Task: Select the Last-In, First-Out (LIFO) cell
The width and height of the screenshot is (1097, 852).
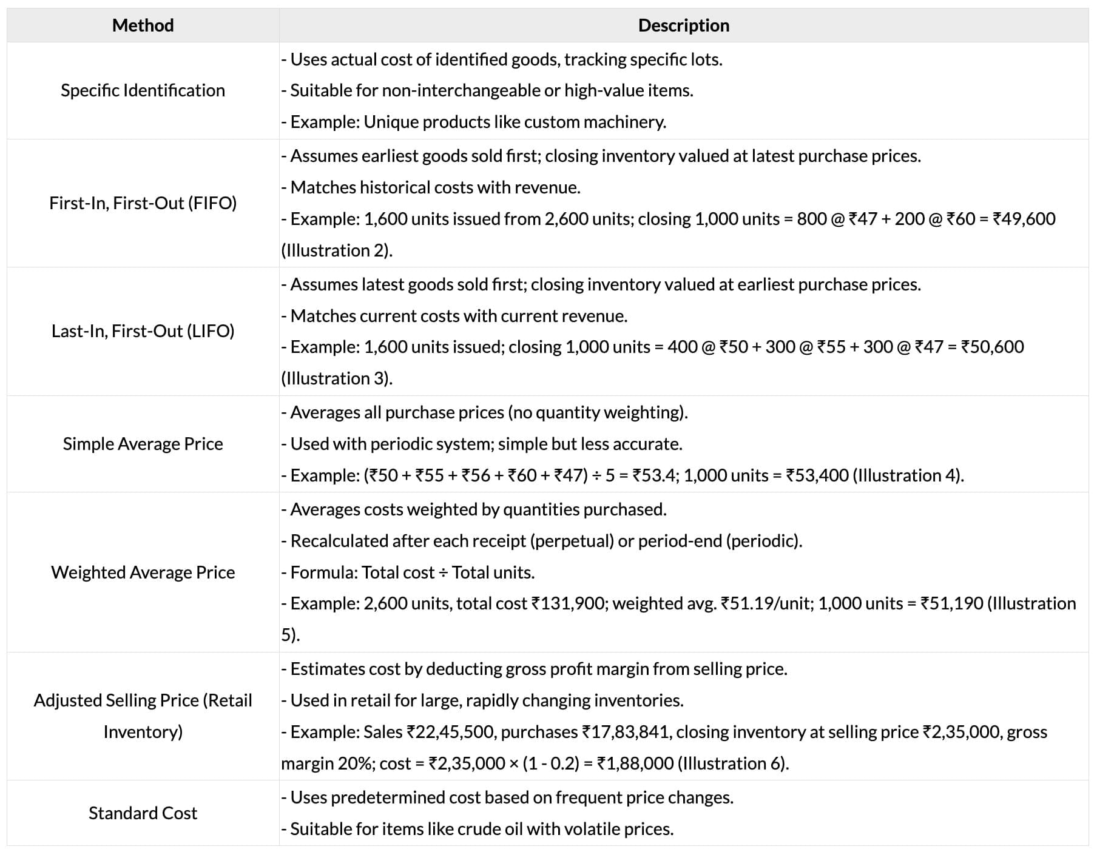Action: (143, 331)
